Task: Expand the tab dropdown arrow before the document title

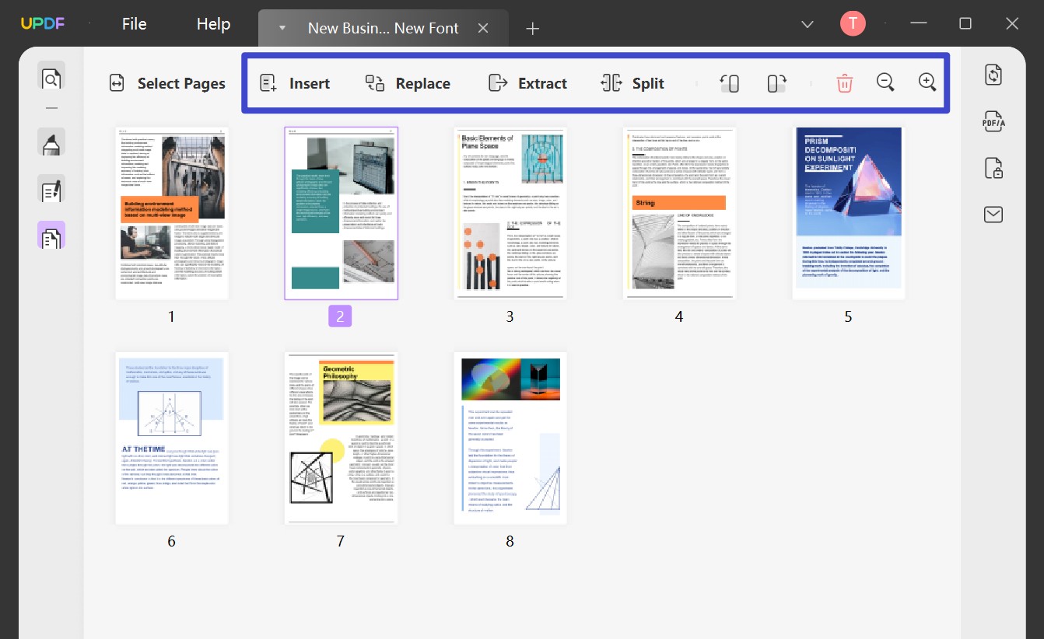Action: (x=282, y=28)
